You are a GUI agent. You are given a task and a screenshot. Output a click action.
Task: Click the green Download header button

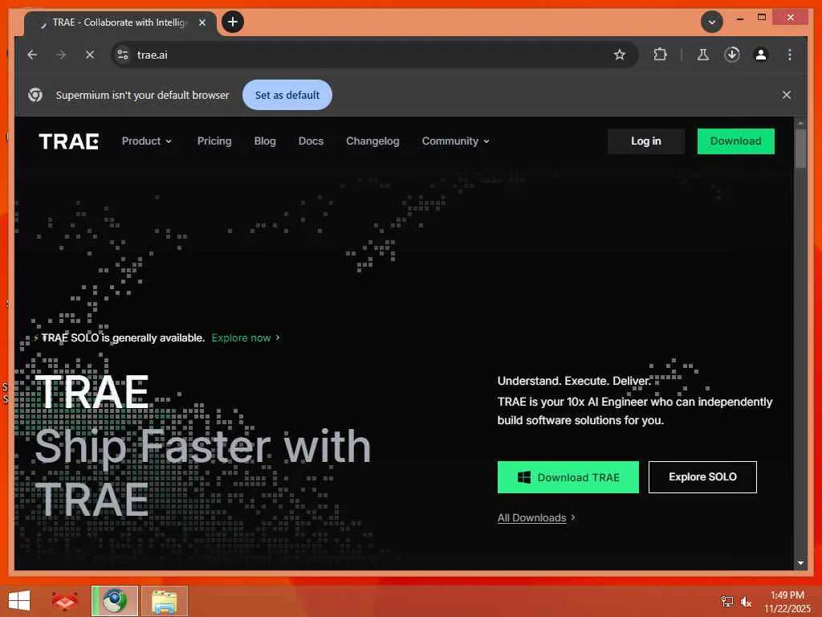735,141
